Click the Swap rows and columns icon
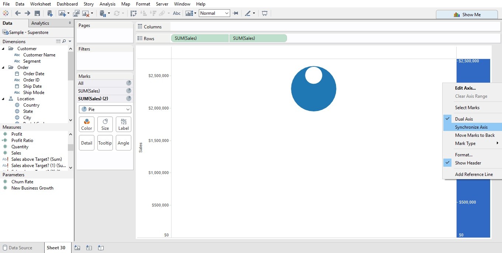502x253 pixels. [134, 13]
